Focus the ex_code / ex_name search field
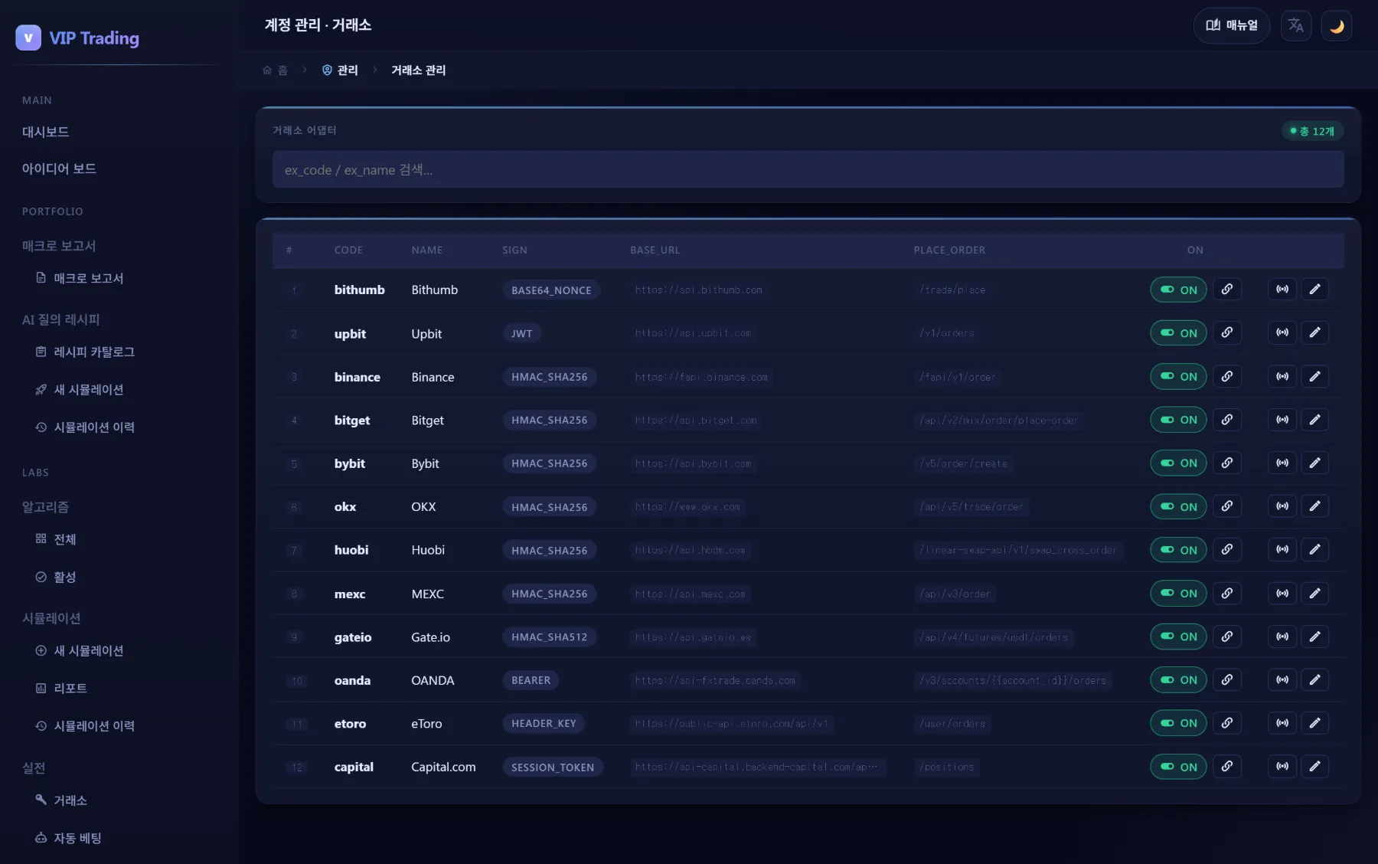 [808, 169]
